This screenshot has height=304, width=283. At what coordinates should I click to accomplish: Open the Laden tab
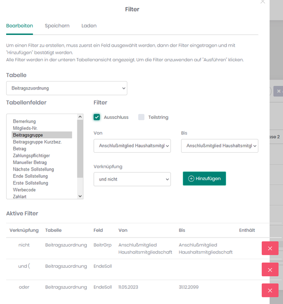(x=89, y=26)
